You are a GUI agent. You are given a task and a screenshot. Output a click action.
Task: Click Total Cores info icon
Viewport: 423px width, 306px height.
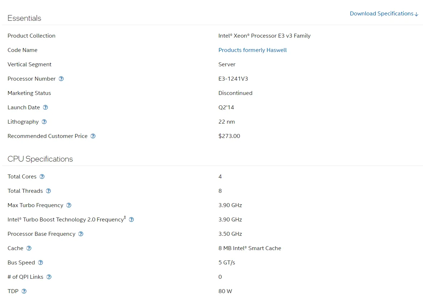coord(42,177)
